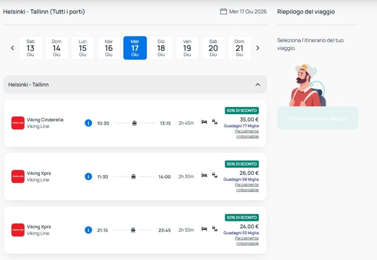Image resolution: width=377 pixels, height=260 pixels.
Task: Click the Helsinki - Tallinn section header
Action: (135, 85)
